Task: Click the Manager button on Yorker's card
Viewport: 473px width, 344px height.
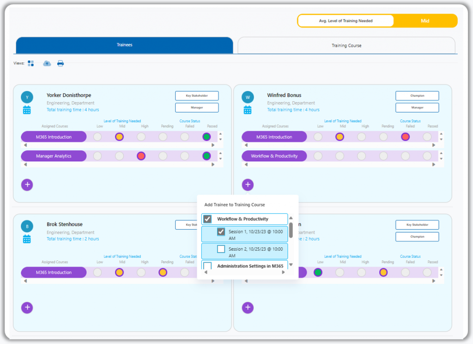Action: pyautogui.click(x=197, y=107)
